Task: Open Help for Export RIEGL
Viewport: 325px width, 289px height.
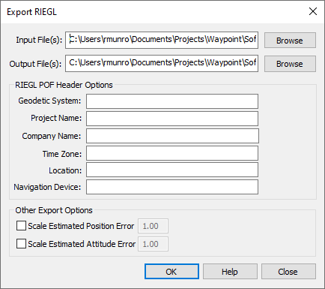Action: pos(230,272)
